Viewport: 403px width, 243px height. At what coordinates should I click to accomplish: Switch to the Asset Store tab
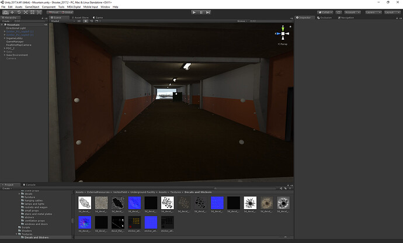[80, 18]
